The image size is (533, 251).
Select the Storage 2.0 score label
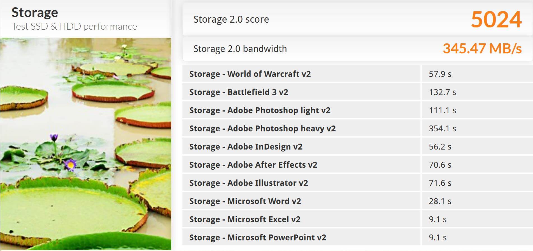coord(231,19)
